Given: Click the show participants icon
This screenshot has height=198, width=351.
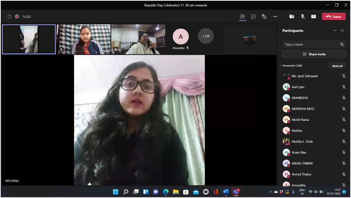Looking at the screenshot, I should point(242,16).
